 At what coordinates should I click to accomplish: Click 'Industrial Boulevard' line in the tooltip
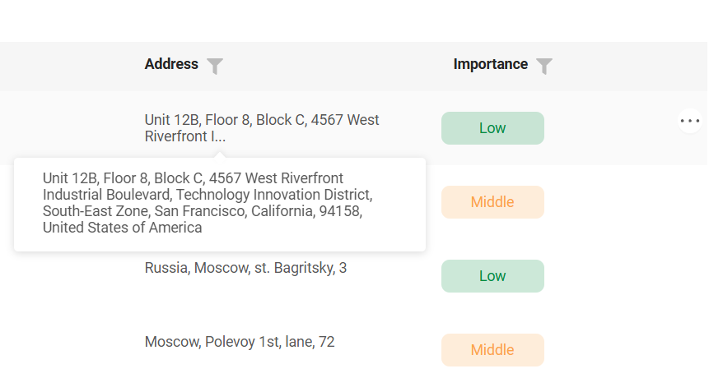coord(107,195)
